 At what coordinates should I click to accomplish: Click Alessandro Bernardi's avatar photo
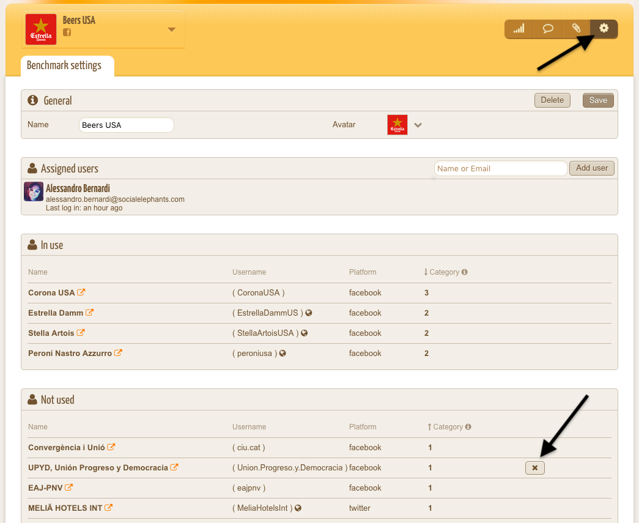pos(34,191)
